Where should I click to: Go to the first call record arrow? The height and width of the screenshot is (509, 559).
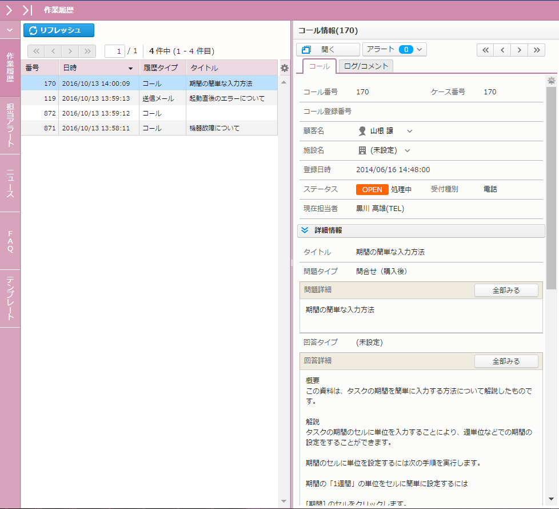click(x=485, y=50)
